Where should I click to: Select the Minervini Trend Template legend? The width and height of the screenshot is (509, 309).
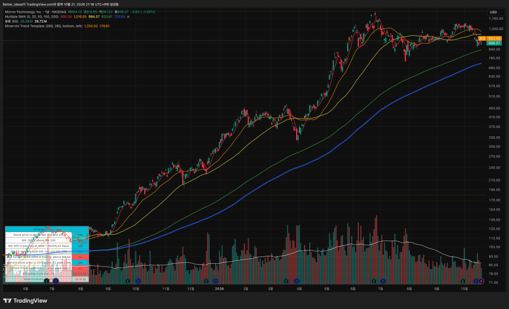point(44,26)
